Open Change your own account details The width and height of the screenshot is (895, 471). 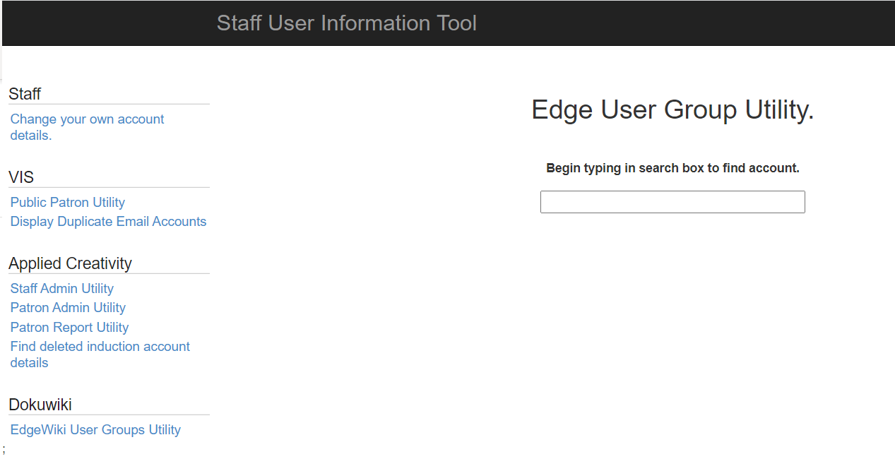87,119
